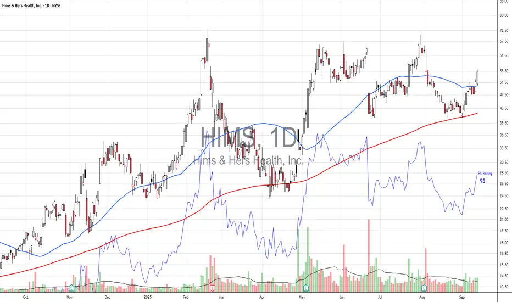Click the 47.50 price axis label
The width and height of the screenshot is (512, 302).
(x=504, y=95)
